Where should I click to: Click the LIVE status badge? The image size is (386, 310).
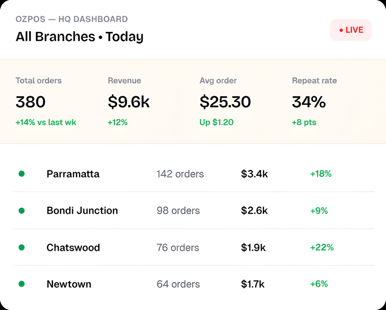351,30
